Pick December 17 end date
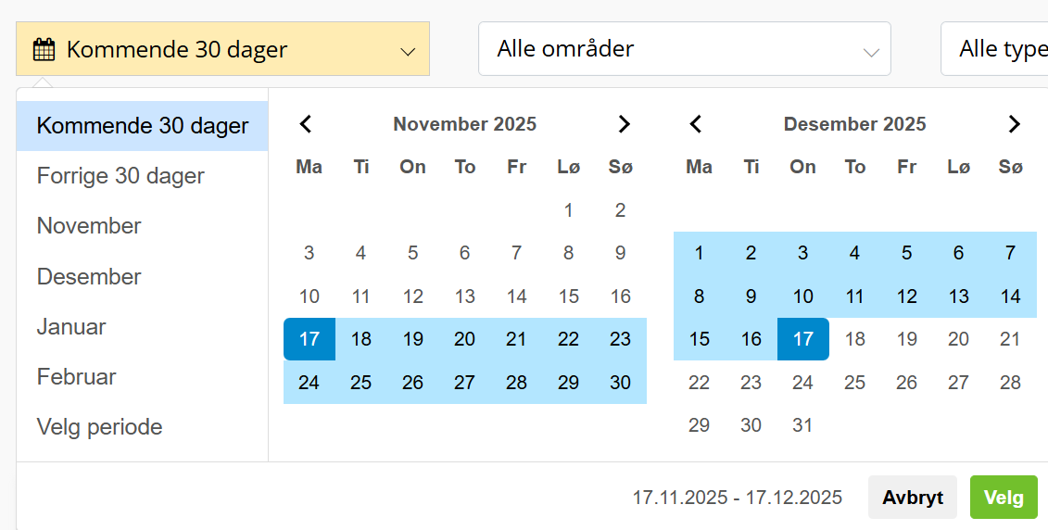 coord(802,339)
